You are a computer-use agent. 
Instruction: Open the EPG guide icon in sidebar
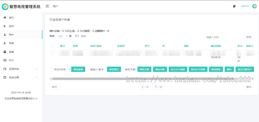coord(5,60)
